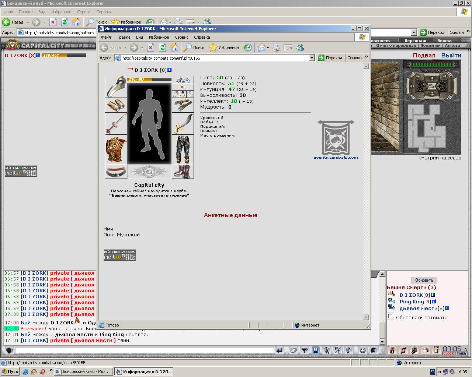Open the Поединки tab in game menu
472x377 pixels.
click(x=430, y=46)
